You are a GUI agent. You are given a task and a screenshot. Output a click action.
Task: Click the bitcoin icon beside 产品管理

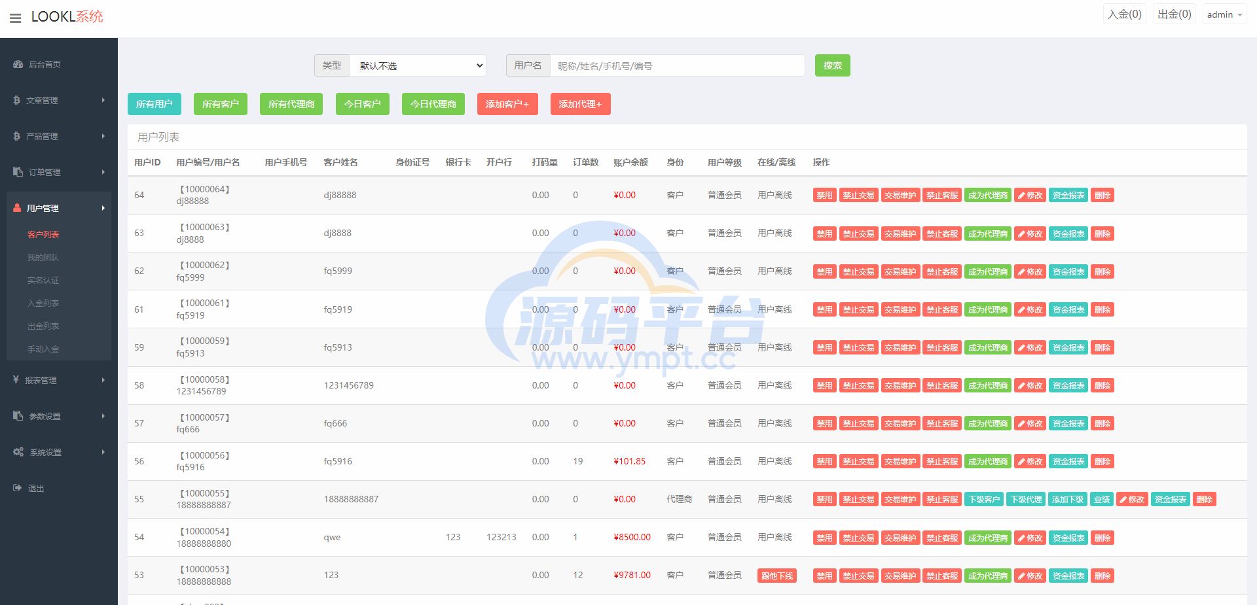17,136
